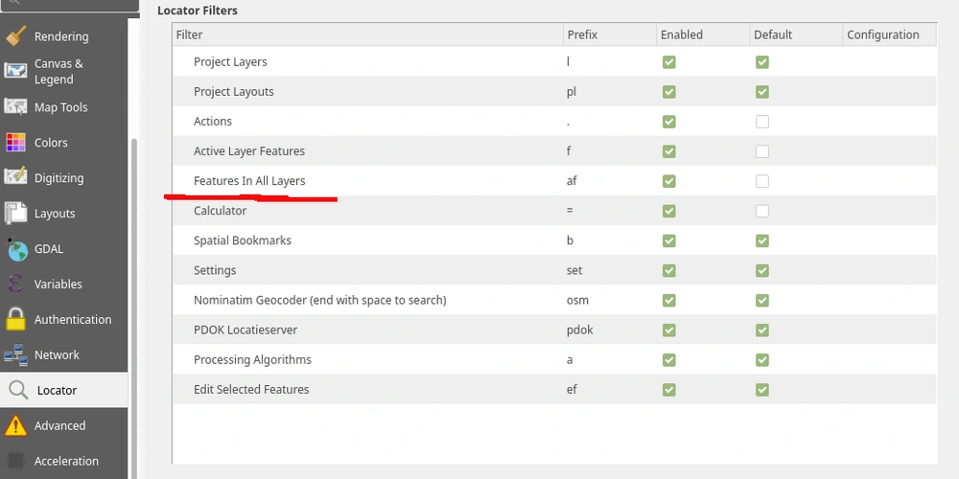
Task: Open the Network computers icon
Action: [16, 354]
